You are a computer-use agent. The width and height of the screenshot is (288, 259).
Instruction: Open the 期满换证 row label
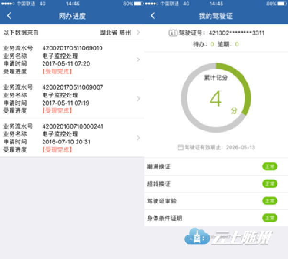(158, 166)
